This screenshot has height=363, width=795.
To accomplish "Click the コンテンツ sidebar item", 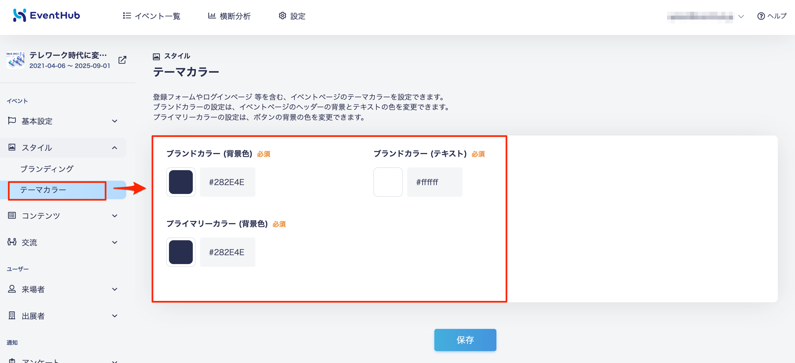I will coord(63,216).
